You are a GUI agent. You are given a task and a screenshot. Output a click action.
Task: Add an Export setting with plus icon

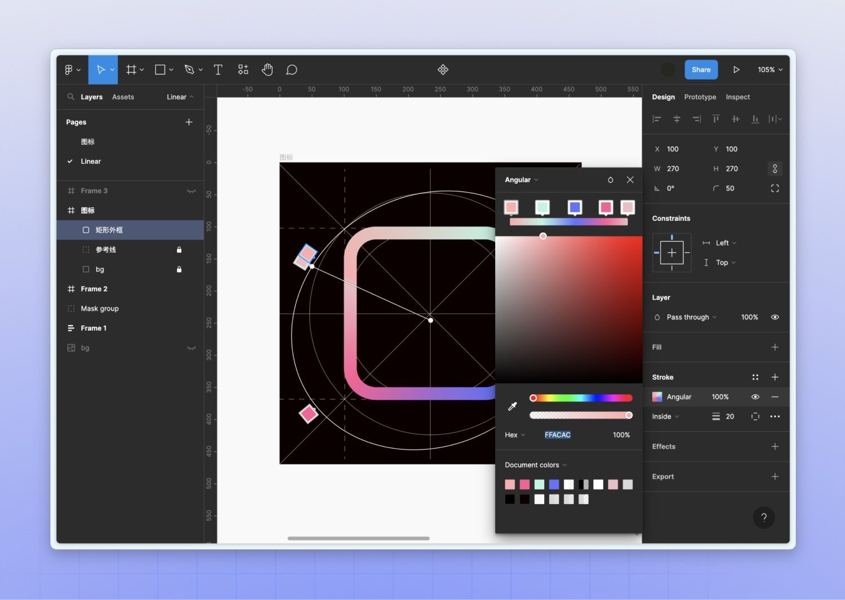(x=775, y=477)
